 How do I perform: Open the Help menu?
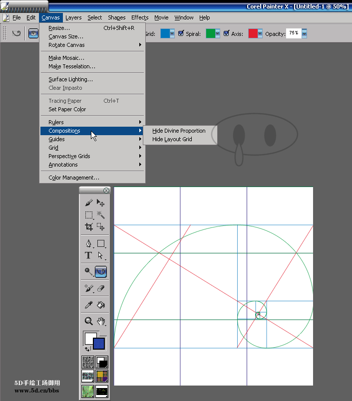[205, 17]
